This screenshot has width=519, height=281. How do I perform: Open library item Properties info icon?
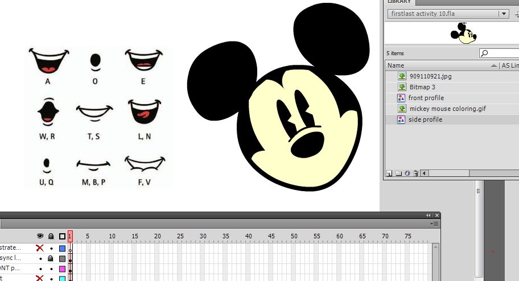point(407,173)
